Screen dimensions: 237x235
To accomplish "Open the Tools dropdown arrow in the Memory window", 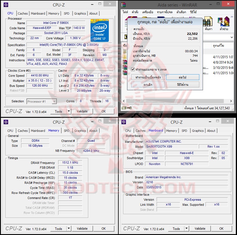I will coord(69,229).
